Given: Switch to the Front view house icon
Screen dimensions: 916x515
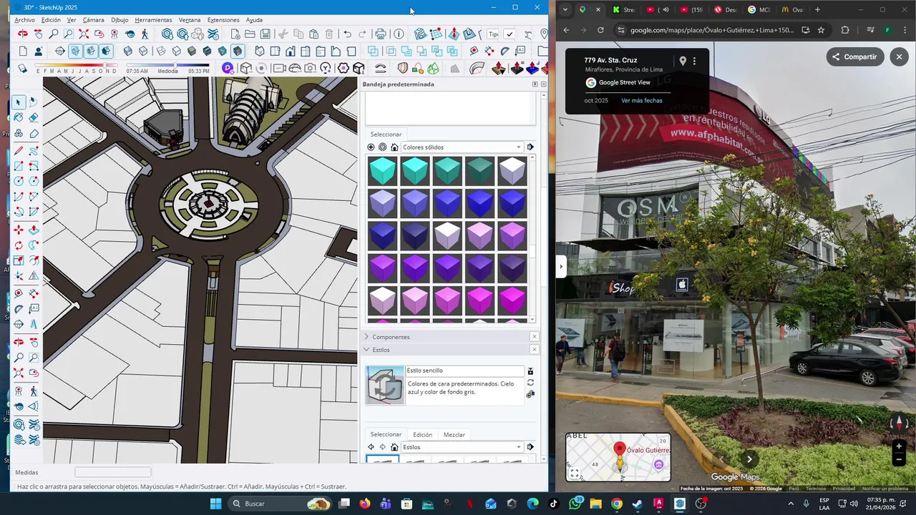Looking at the screenshot, I should tap(290, 51).
